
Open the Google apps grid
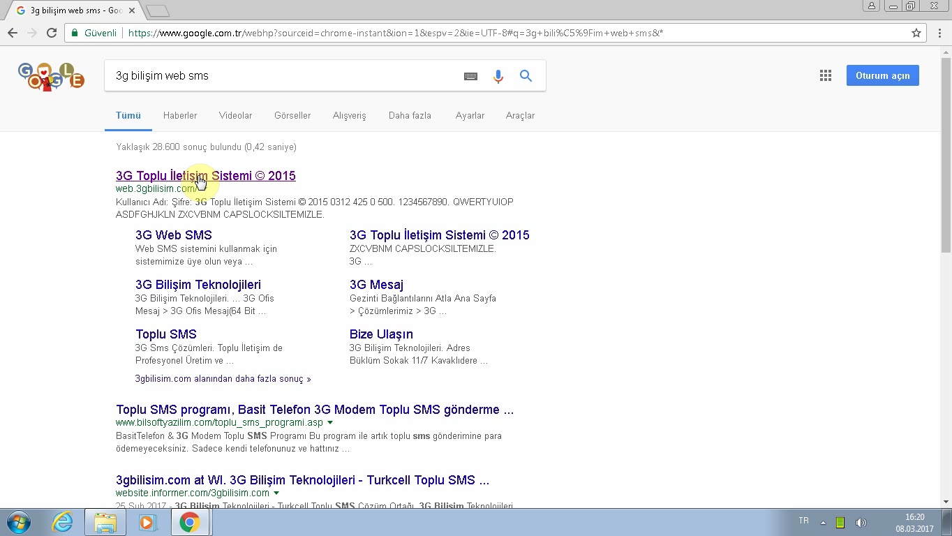826,75
